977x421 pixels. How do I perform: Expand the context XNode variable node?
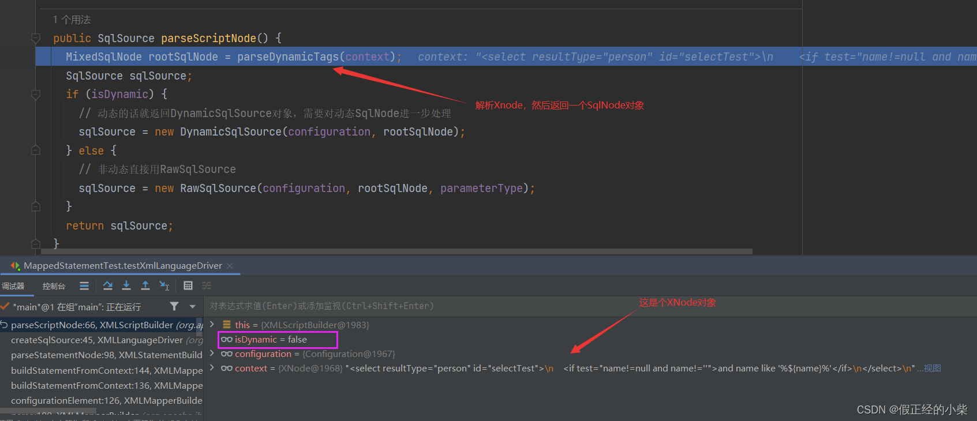coord(212,368)
